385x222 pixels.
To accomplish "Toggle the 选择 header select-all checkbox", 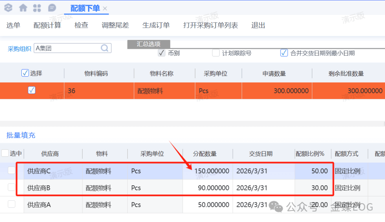I will coord(25,73).
